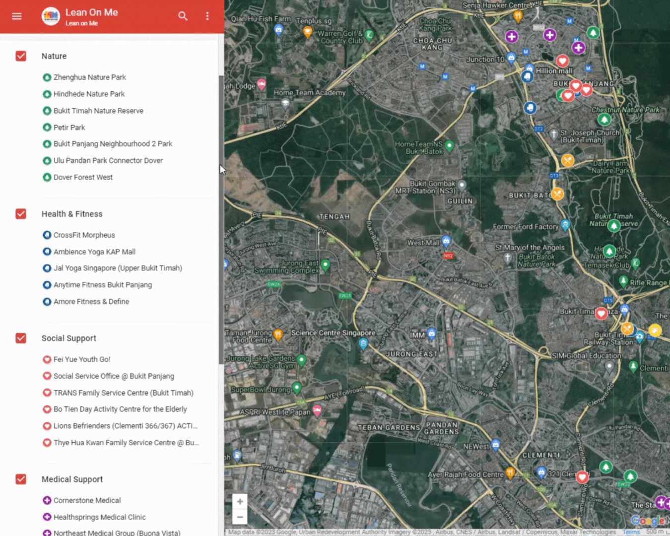Click Science Centre Singapore map pin

[363, 343]
